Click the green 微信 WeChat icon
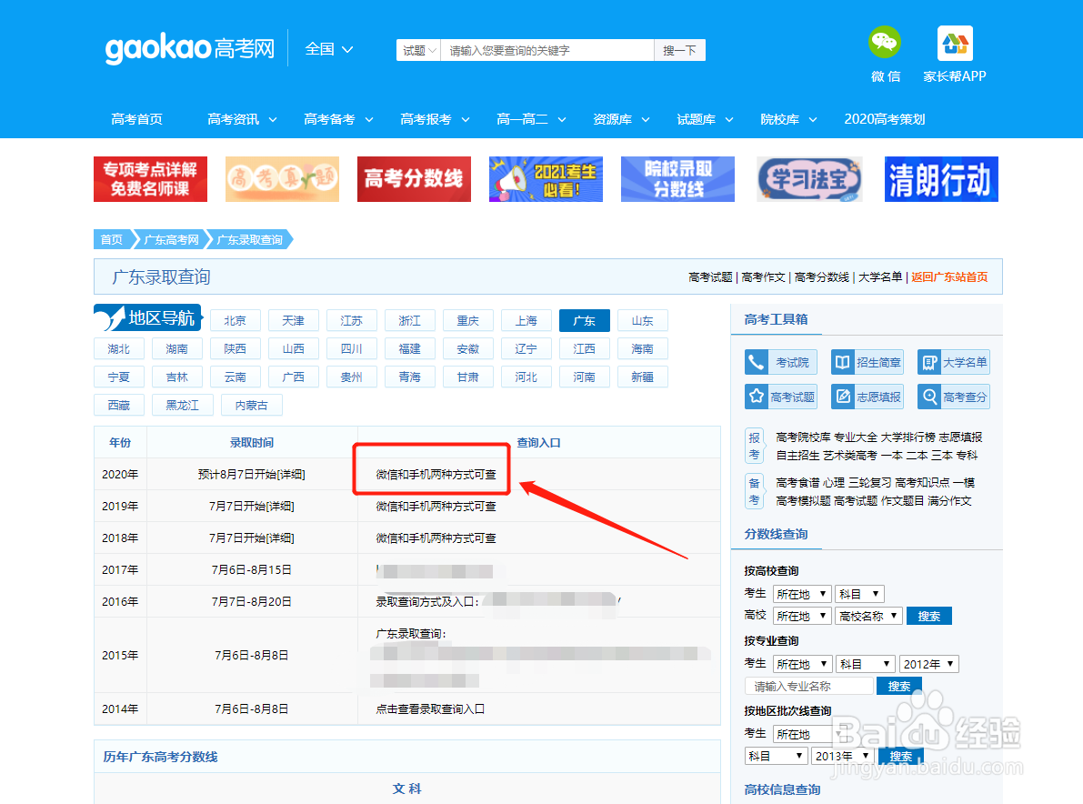Image resolution: width=1083 pixels, height=804 pixels. click(883, 43)
